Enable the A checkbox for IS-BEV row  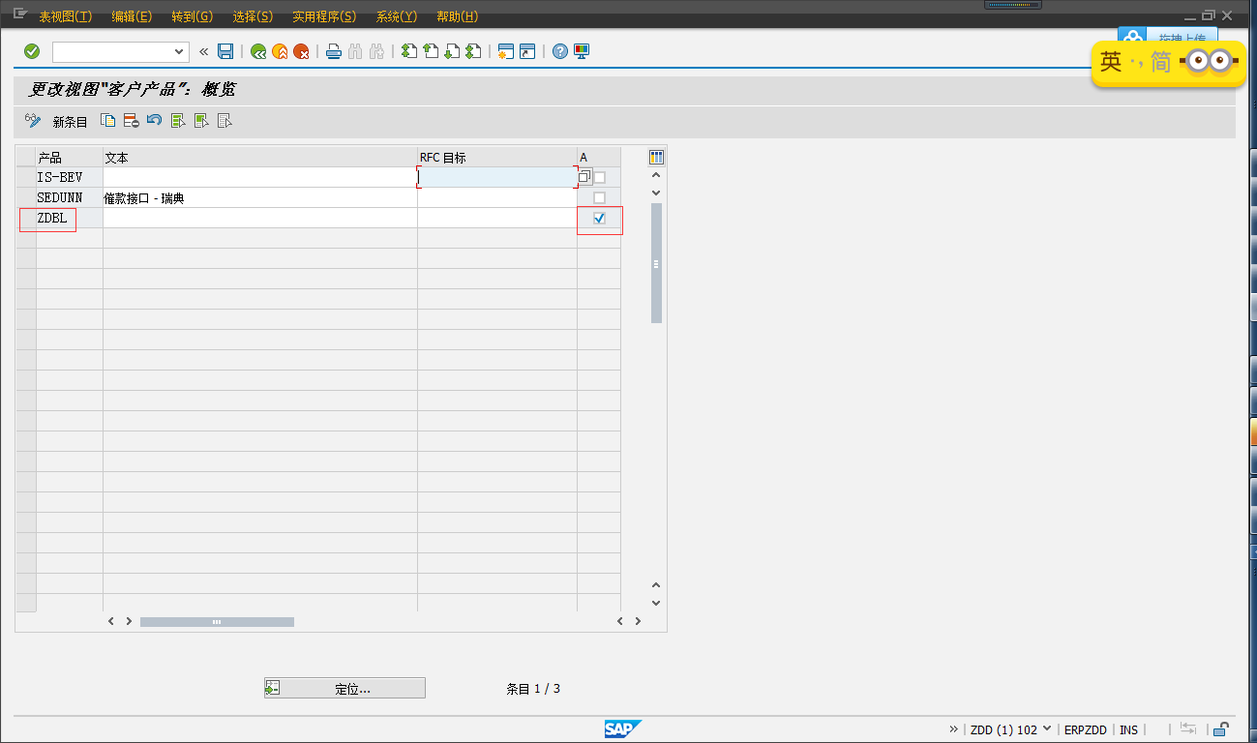pos(599,176)
